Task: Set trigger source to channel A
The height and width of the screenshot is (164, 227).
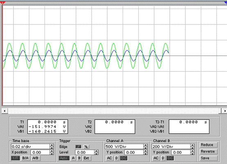Action: [73, 158]
